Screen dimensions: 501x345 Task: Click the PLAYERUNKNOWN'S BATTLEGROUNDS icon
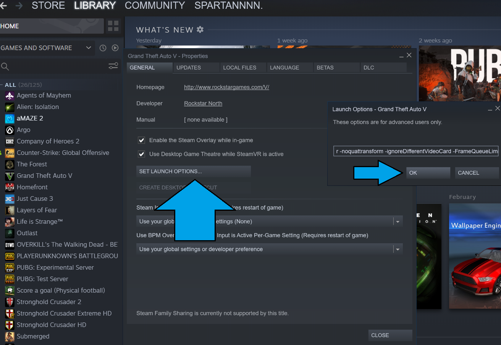tap(10, 256)
